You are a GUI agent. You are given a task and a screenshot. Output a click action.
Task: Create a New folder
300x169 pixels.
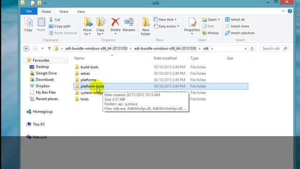click(146, 26)
